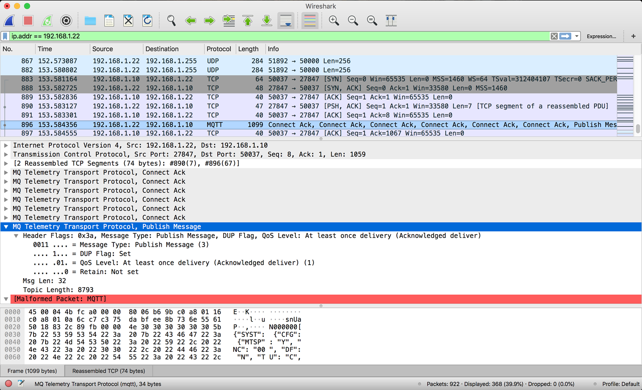Select packet 896 with the MQTT Connect Ack
The image size is (642, 390).
pos(186,124)
